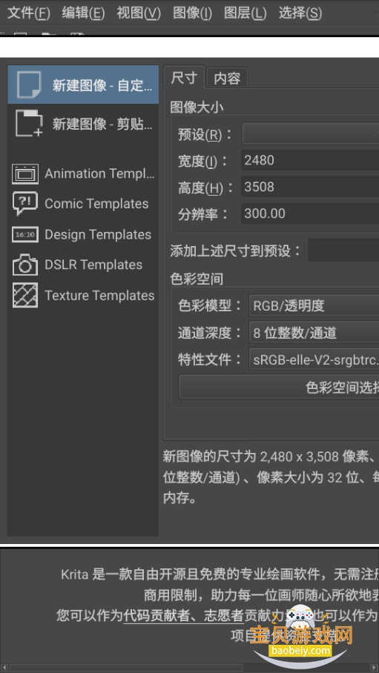Image resolution: width=379 pixels, height=673 pixels.
Task: Follow the 代码贡献者、志愿者 link
Action: [x=183, y=615]
